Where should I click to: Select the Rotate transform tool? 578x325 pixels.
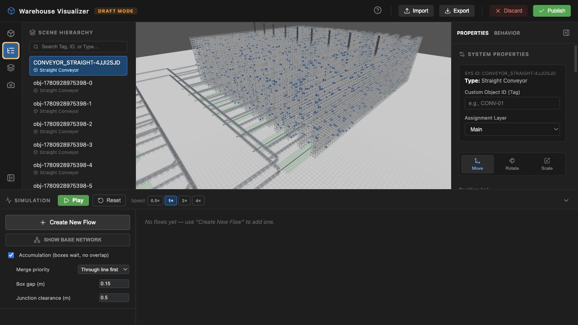(x=512, y=164)
